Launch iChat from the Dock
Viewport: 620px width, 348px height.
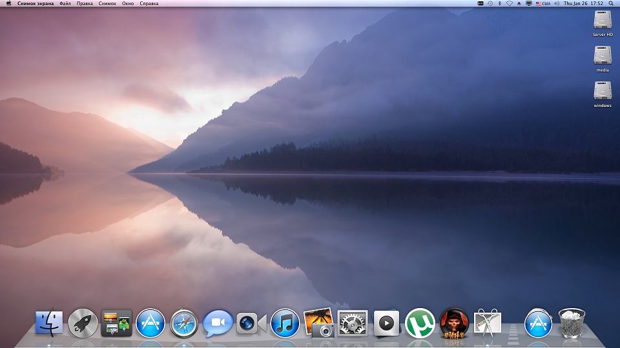218,323
